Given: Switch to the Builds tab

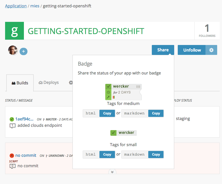Looking at the screenshot, I should click(x=20, y=83).
